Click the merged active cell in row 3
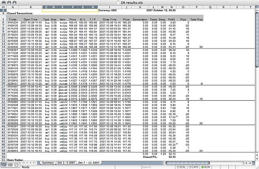This screenshot has width=259, height=169. pyautogui.click(x=70, y=10)
